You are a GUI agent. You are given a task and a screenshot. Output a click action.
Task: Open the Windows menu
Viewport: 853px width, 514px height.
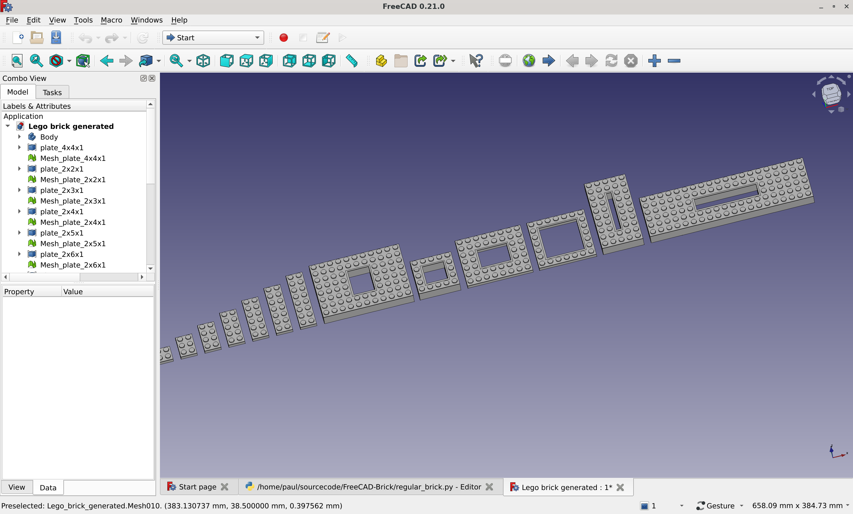(x=146, y=20)
